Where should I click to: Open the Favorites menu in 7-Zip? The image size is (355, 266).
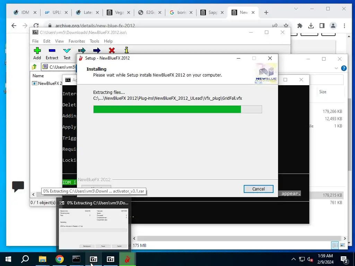[x=77, y=41]
